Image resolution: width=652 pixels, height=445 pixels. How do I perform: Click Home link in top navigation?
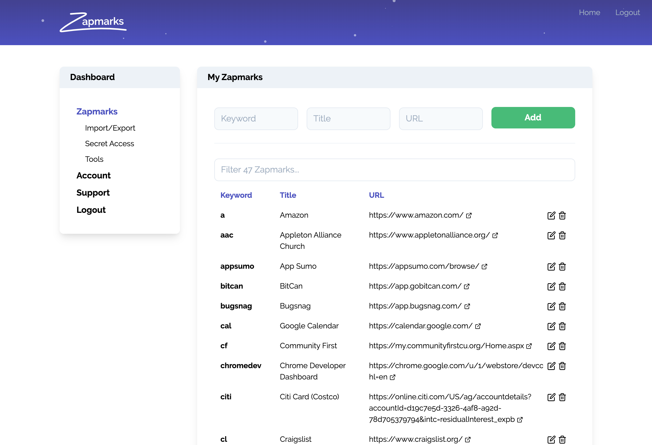[589, 13]
